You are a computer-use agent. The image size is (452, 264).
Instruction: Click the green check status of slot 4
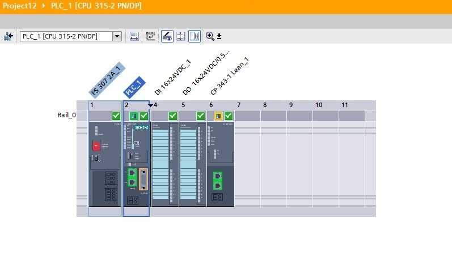tap(173, 116)
